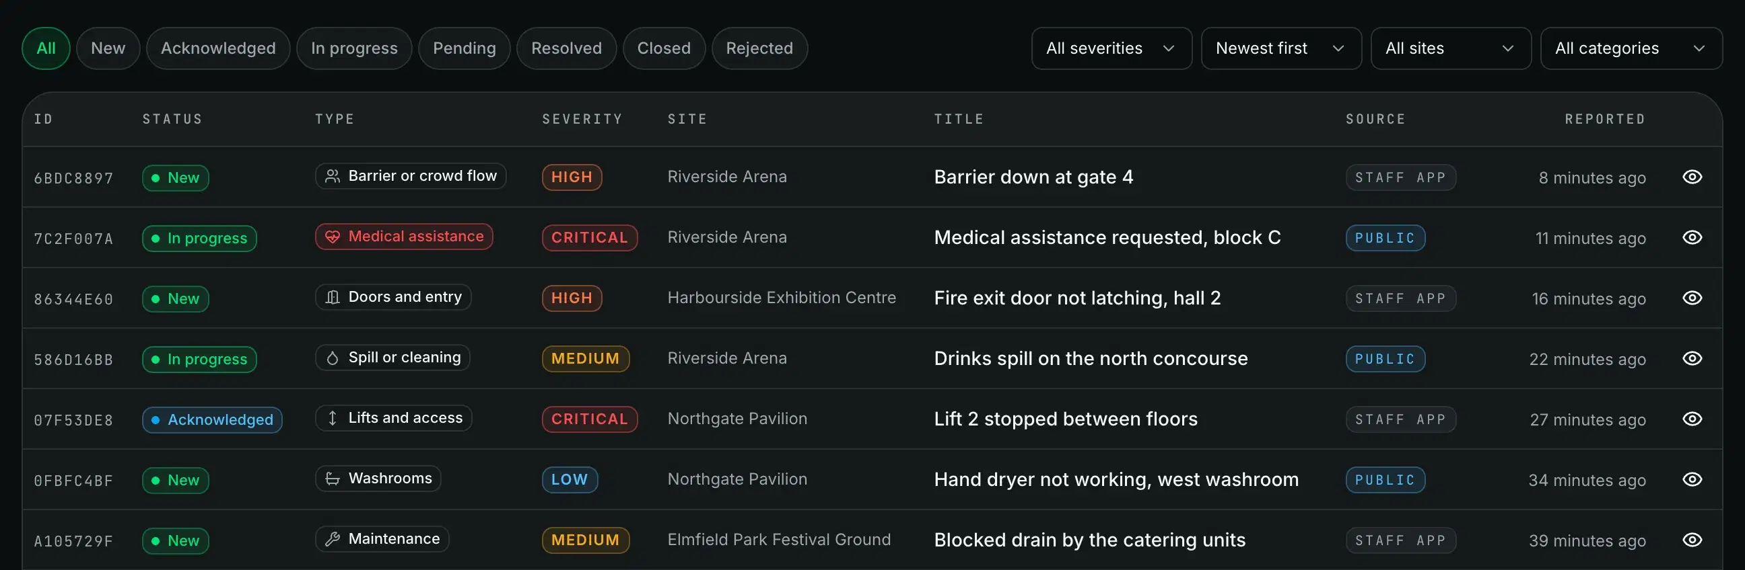The image size is (1745, 570).
Task: Click the Medical assistance heart tag
Action: click(404, 237)
